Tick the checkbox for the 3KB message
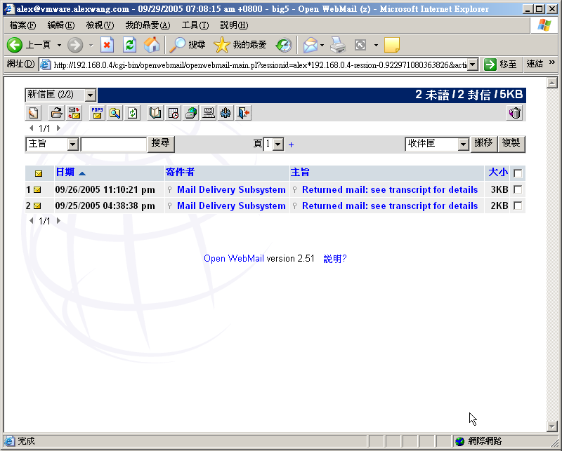The image size is (562, 451). click(518, 189)
